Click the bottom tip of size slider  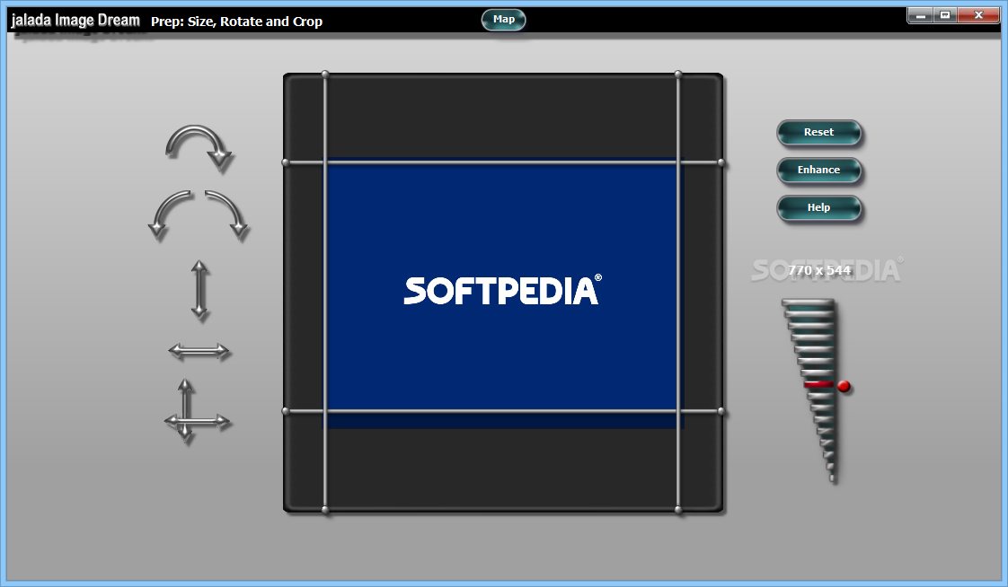(x=832, y=477)
